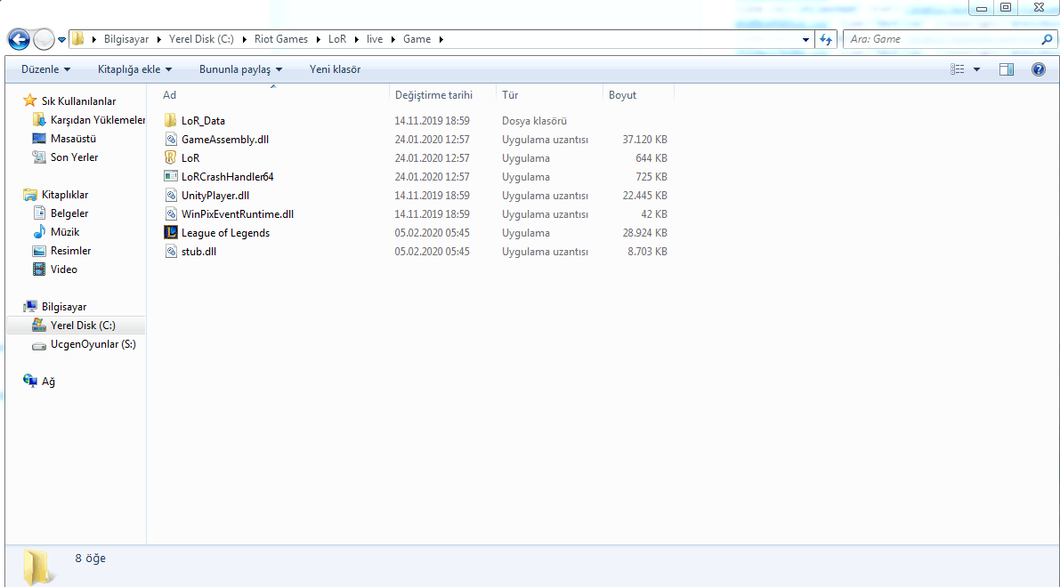This screenshot has width=1060, height=587.
Task: Open the Düzenle menu
Action: (x=46, y=68)
